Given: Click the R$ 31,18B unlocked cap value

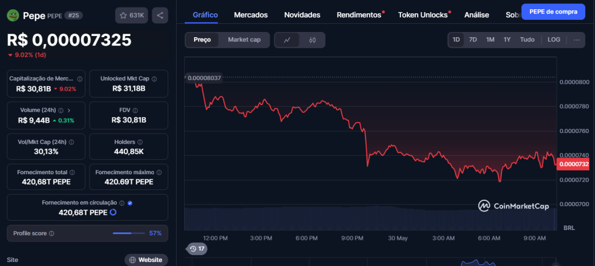Looking at the screenshot, I should pos(128,89).
